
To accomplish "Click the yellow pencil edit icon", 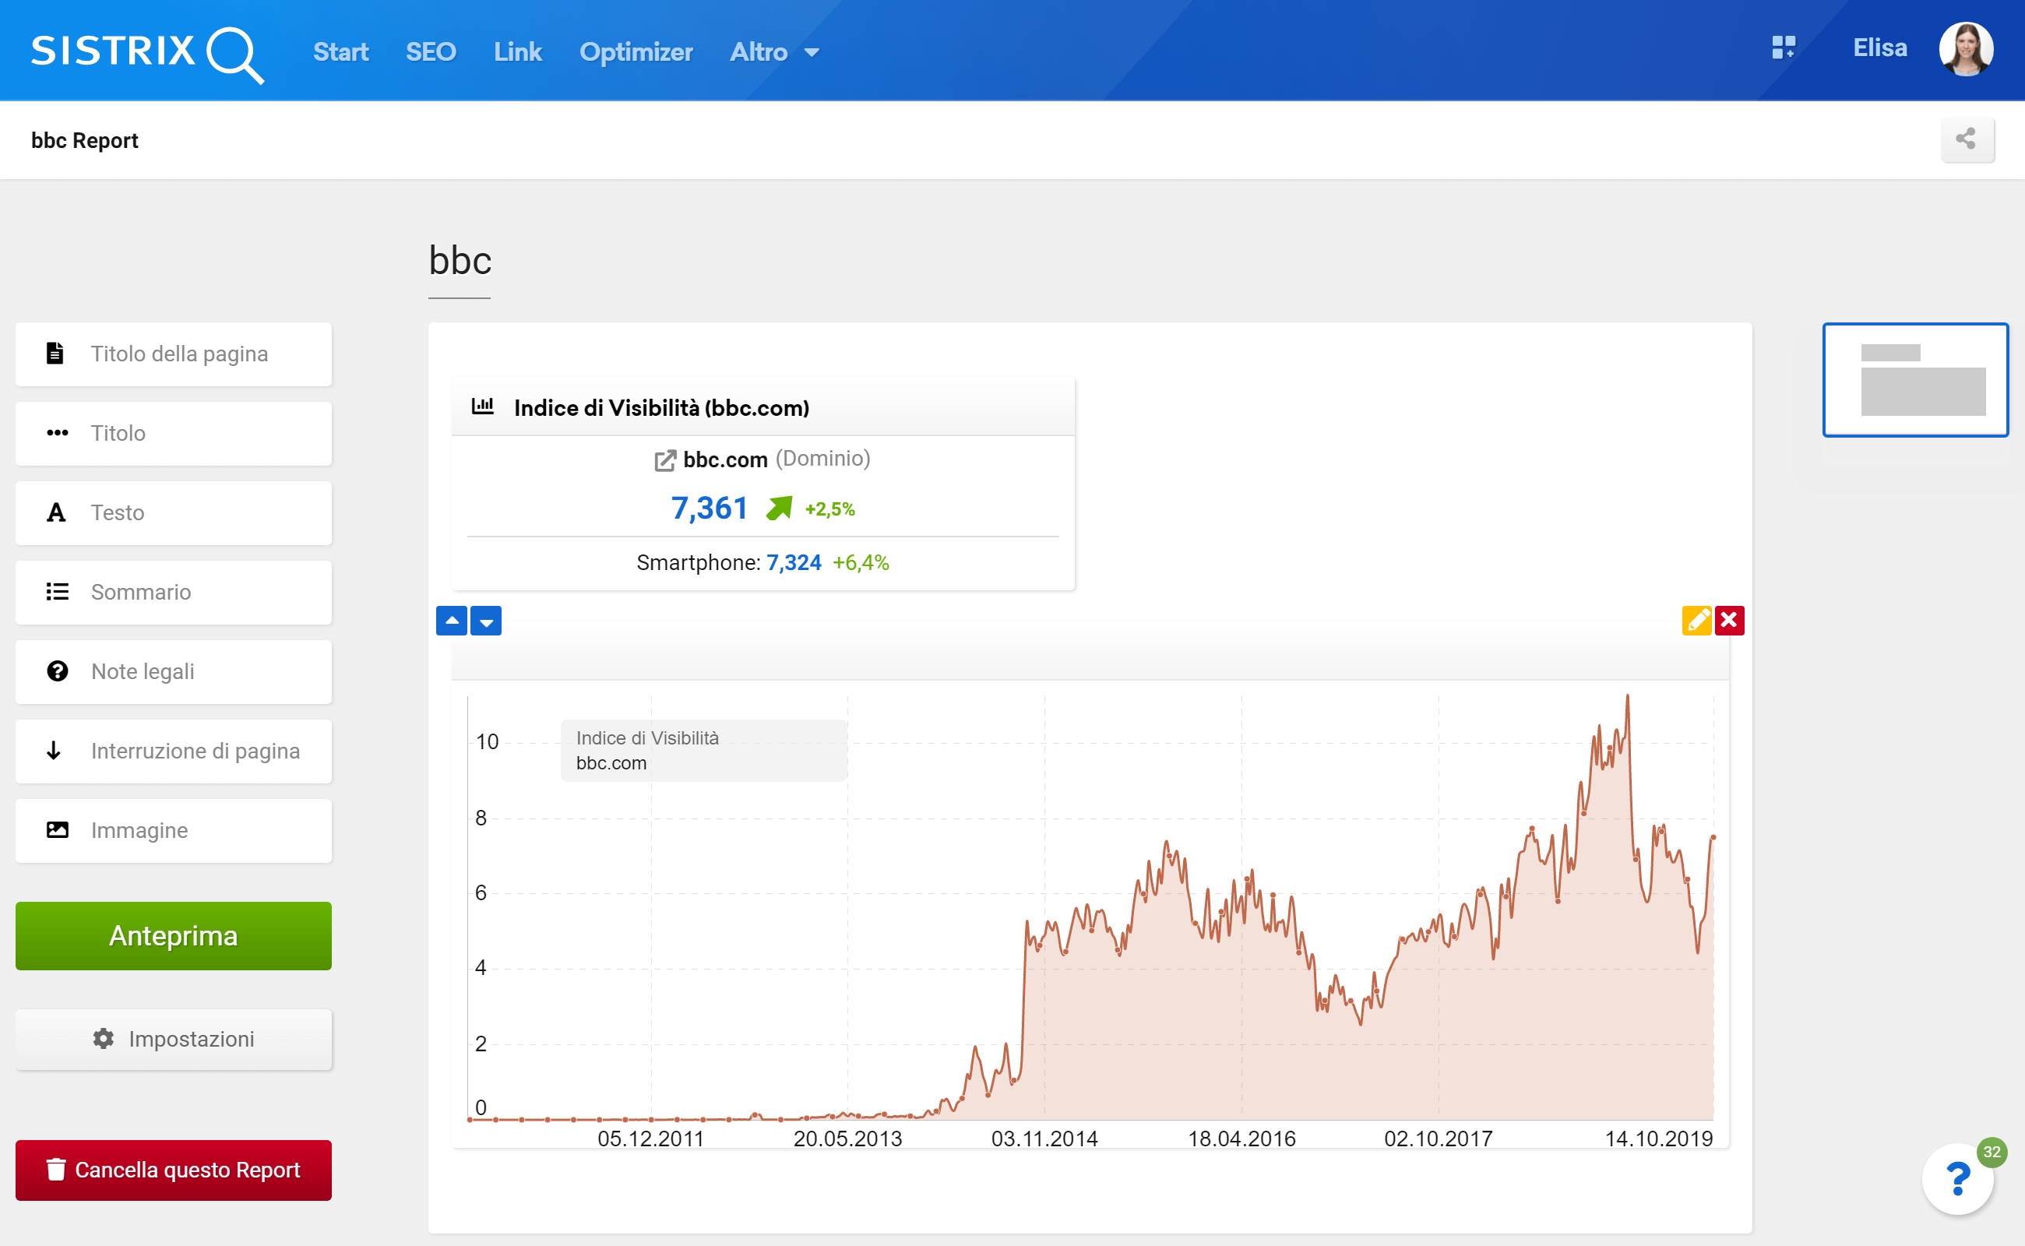I will click(x=1696, y=620).
